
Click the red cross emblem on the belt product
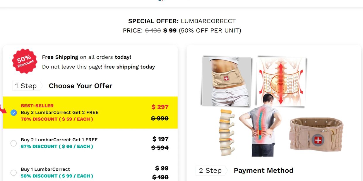(x=318, y=140)
